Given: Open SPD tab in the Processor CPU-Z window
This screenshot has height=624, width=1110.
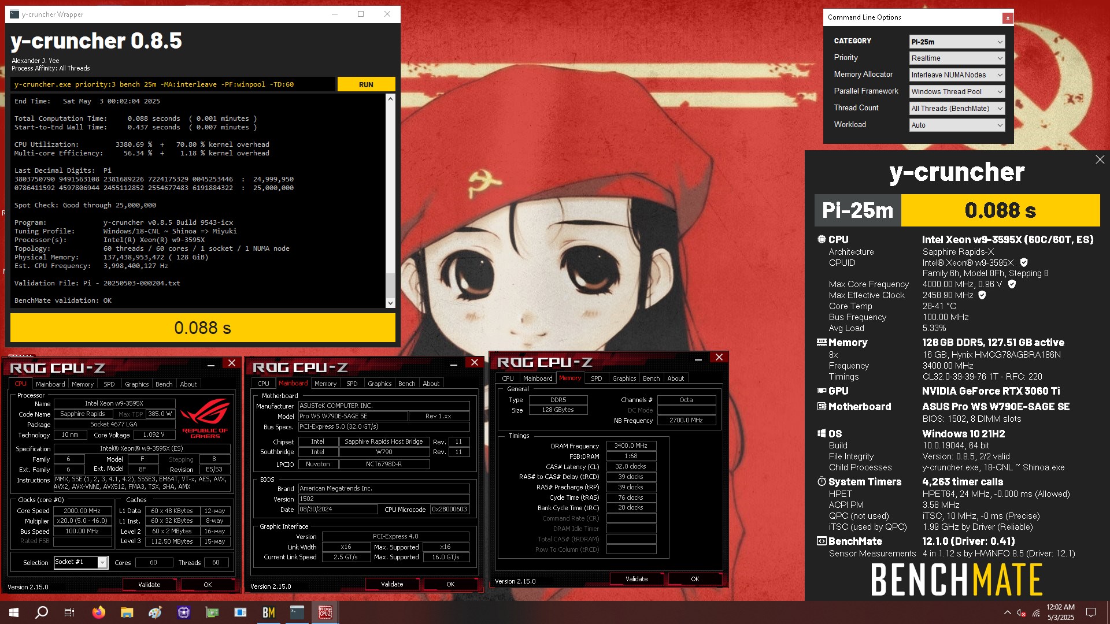Looking at the screenshot, I should coord(109,384).
